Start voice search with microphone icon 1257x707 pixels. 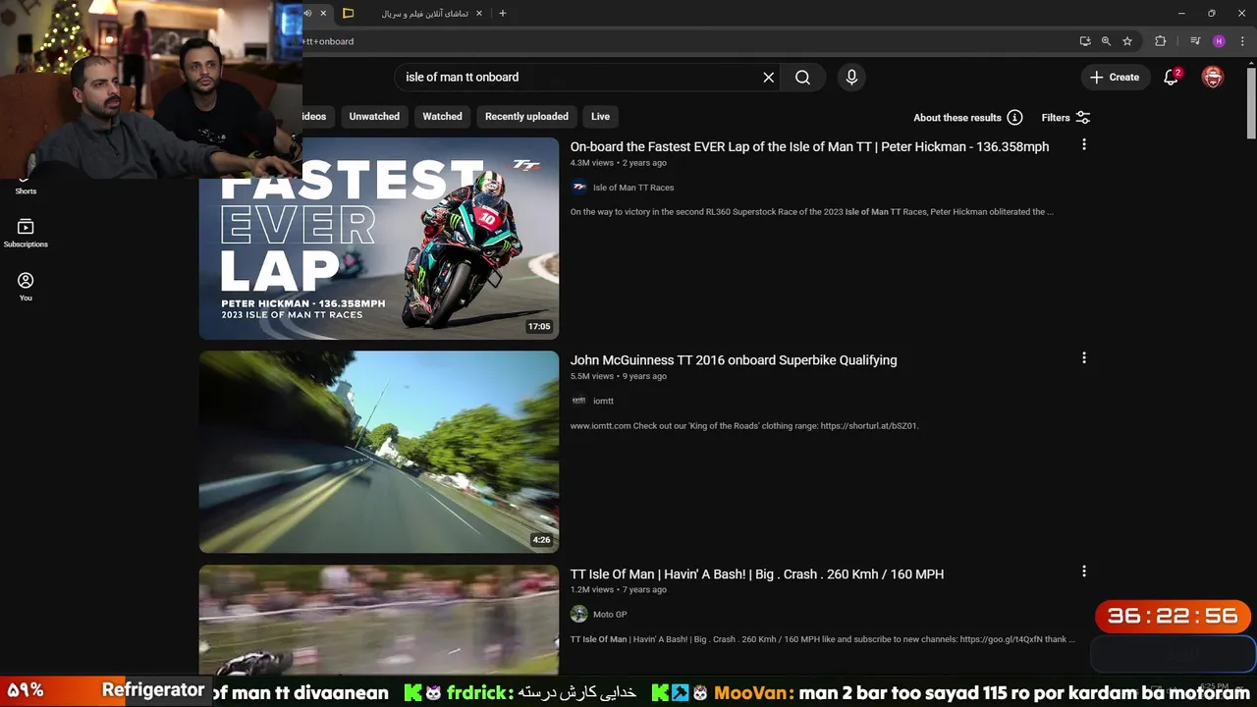click(851, 78)
